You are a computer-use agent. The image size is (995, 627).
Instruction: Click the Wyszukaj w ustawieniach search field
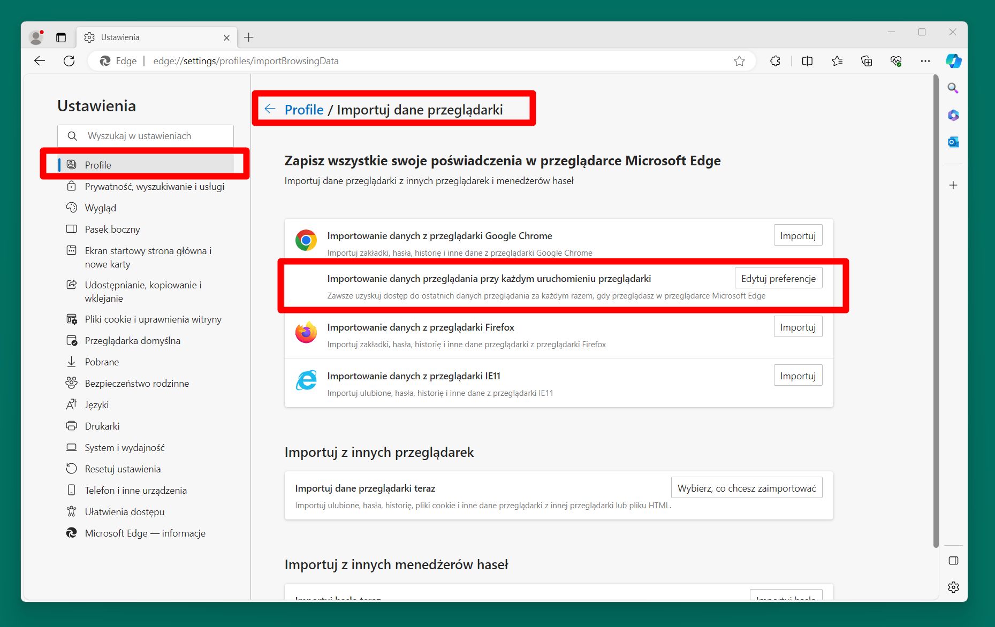click(x=145, y=135)
